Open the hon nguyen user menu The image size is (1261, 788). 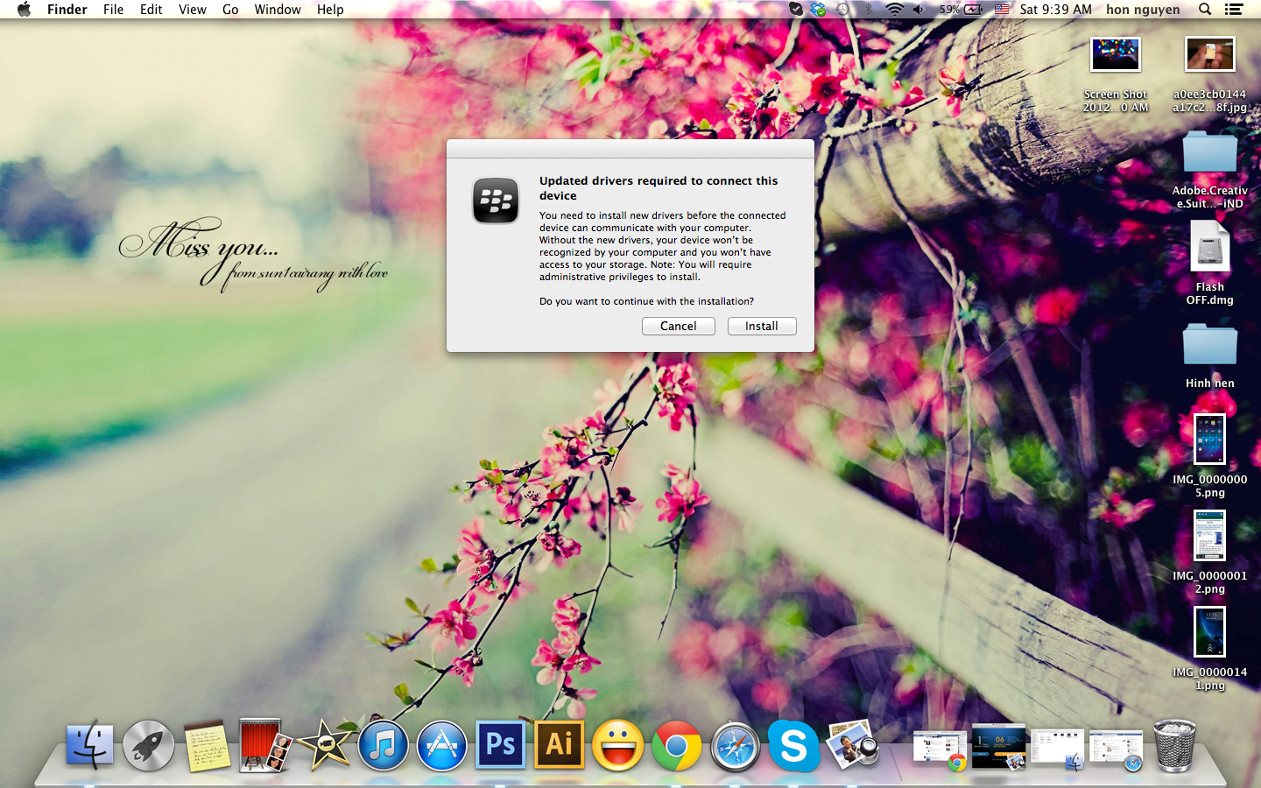point(1143,10)
